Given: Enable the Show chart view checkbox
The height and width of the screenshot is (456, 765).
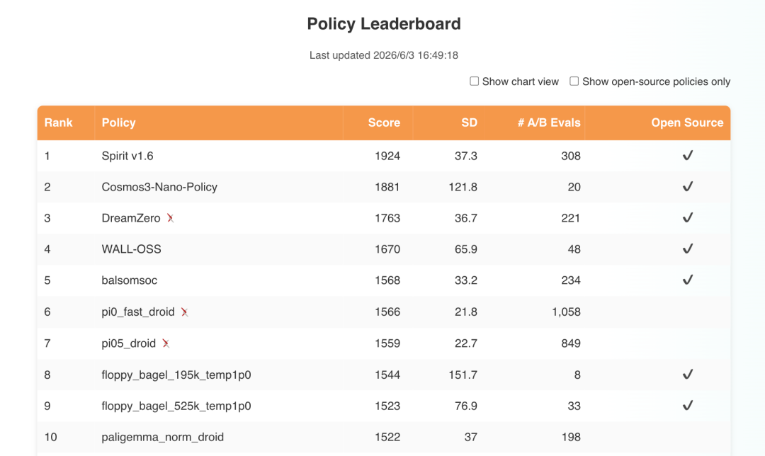Looking at the screenshot, I should 474,81.
